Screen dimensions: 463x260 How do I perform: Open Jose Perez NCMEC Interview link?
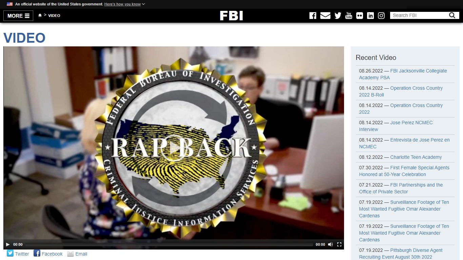coord(396,126)
